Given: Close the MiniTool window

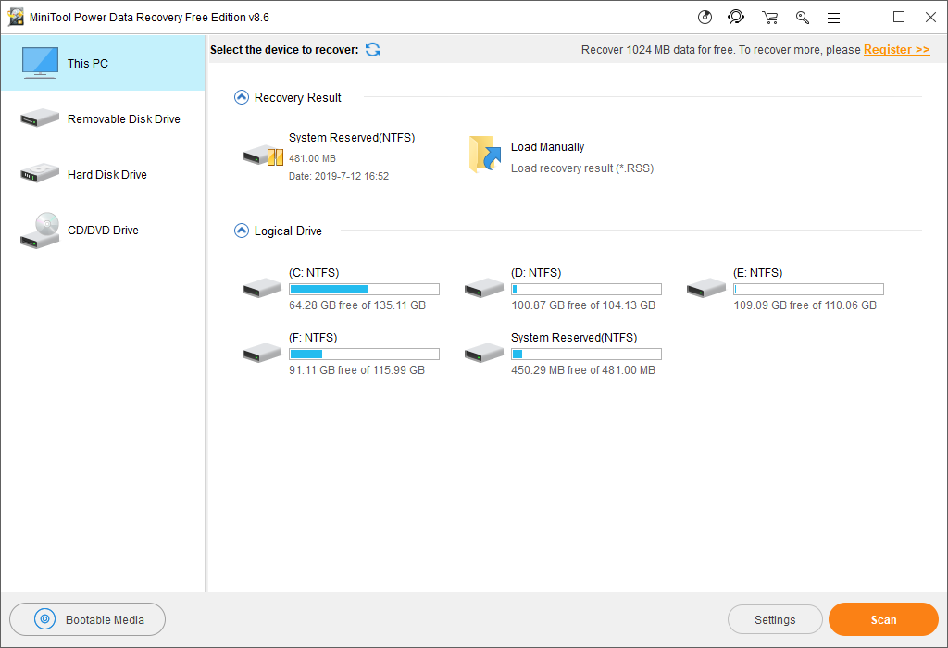Looking at the screenshot, I should pos(931,18).
